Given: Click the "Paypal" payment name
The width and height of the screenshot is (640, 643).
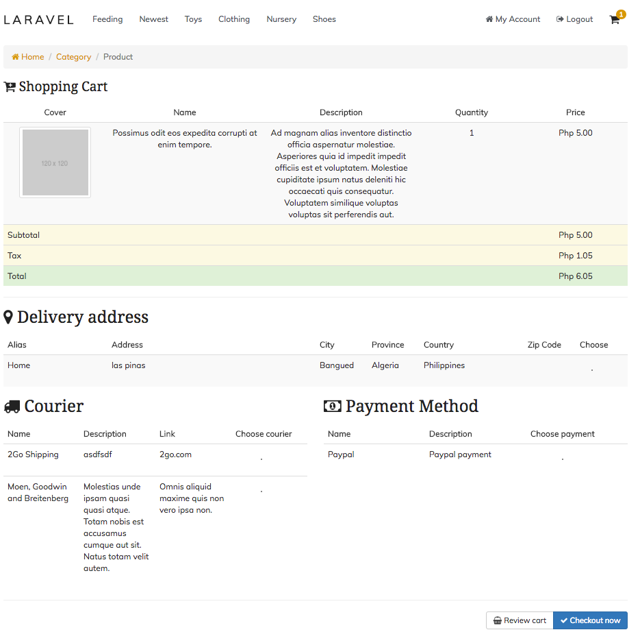Looking at the screenshot, I should coord(341,454).
